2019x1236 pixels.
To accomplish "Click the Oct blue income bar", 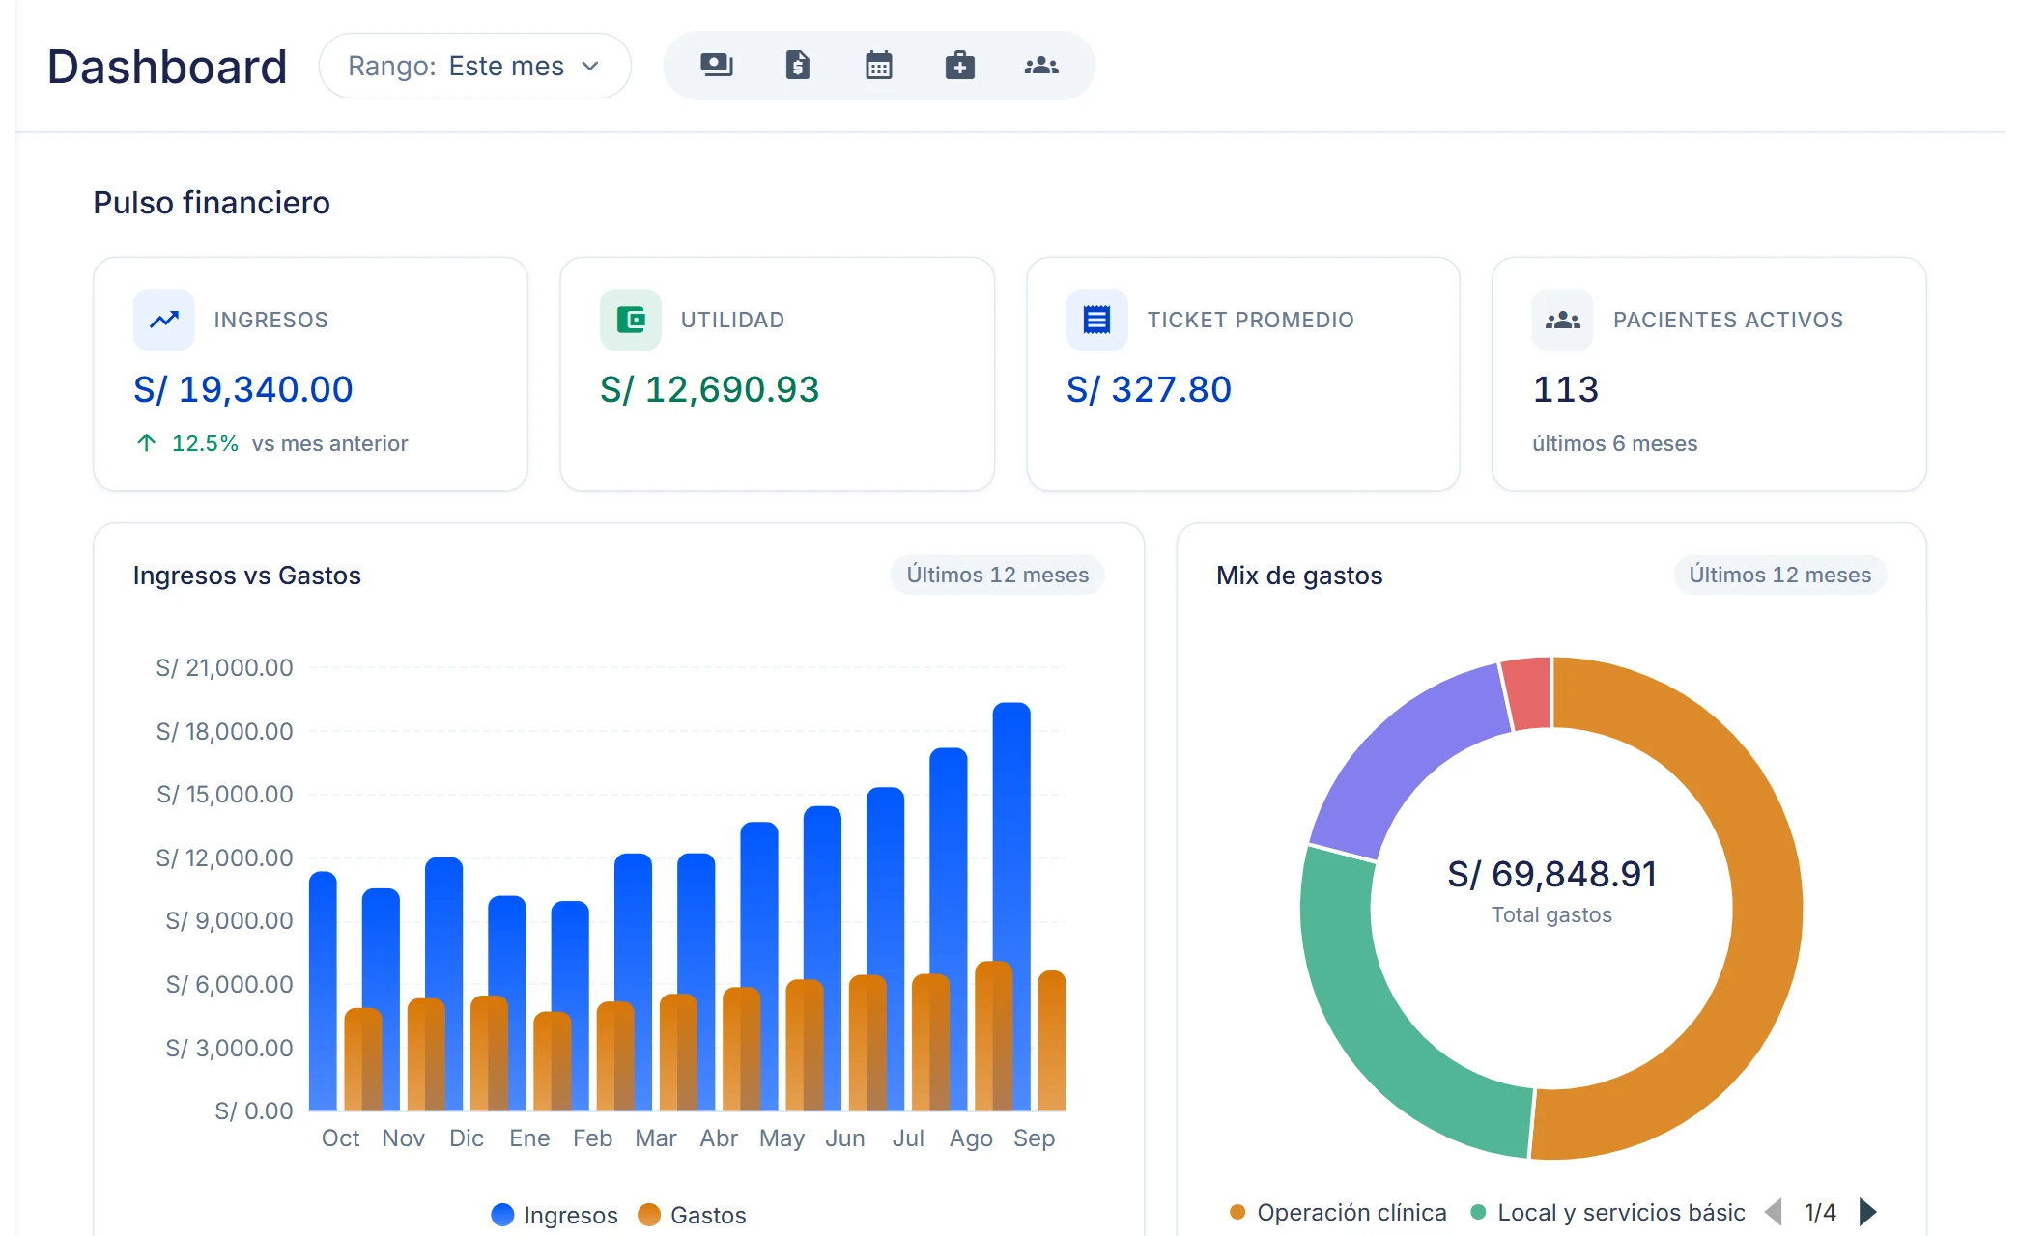I will click(323, 991).
